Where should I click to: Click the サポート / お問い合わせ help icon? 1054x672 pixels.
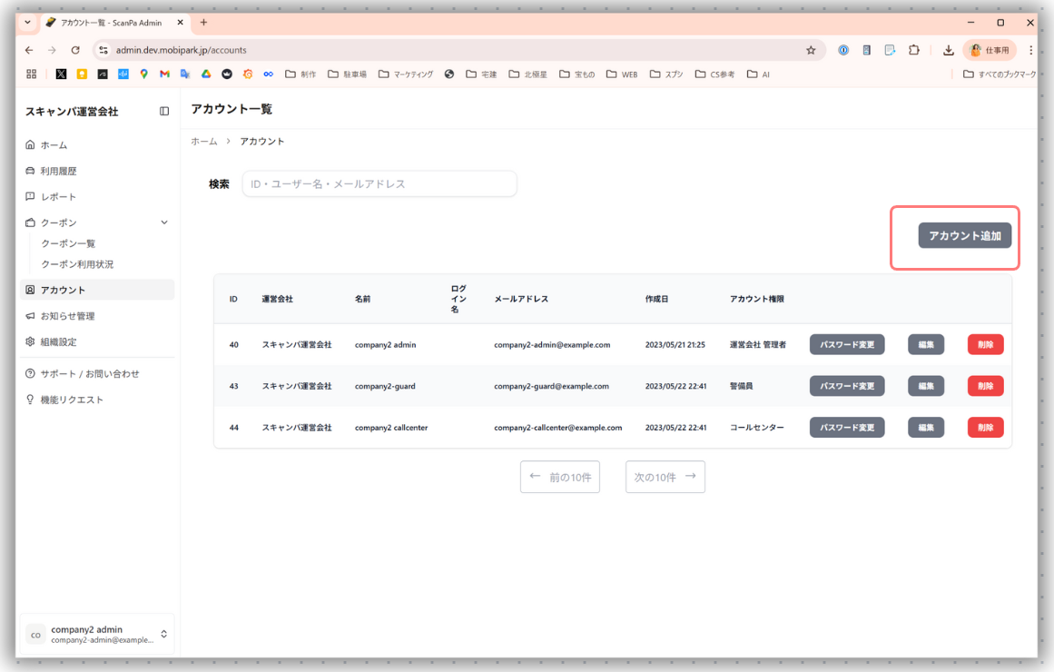point(31,374)
